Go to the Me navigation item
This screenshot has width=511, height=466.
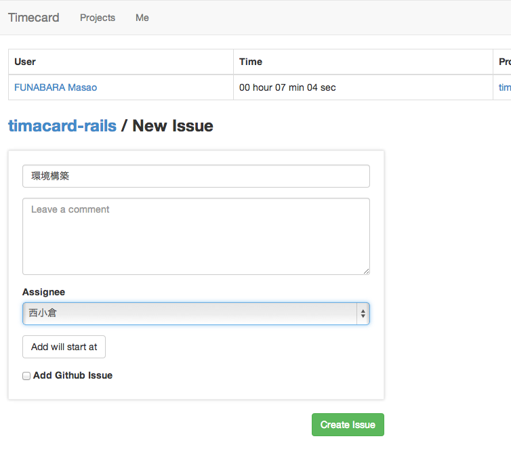tap(142, 18)
